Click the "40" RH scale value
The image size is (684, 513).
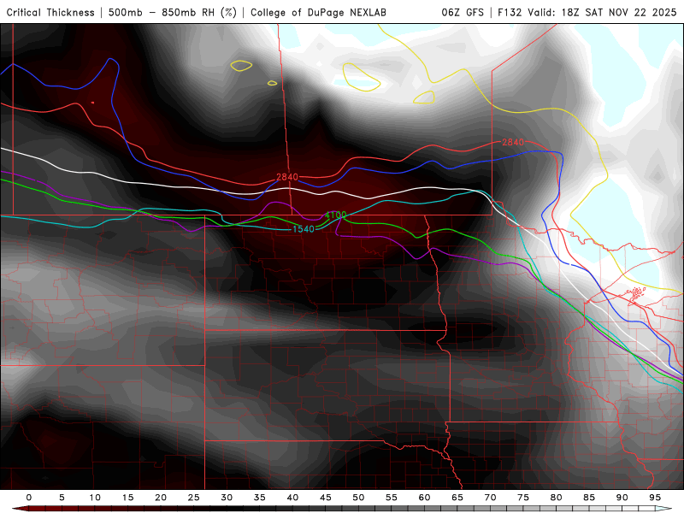(292, 498)
